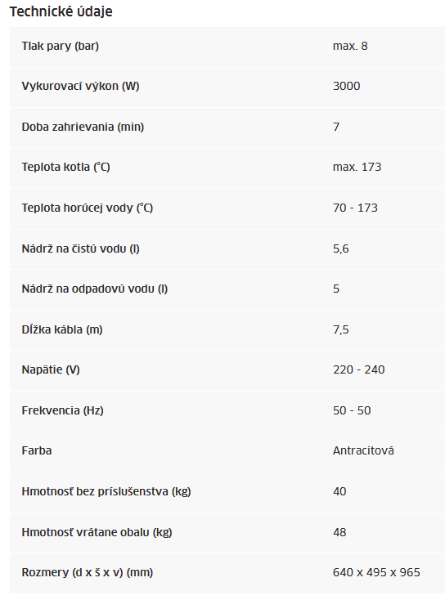The image size is (445, 600).
Task: Select the Vykurovací výkon (W) row label
Action: coord(80,86)
